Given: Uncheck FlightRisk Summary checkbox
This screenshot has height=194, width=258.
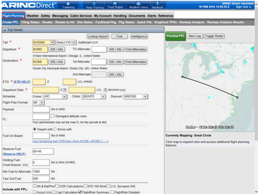Looking at the screenshot, I should [x=80, y=192].
